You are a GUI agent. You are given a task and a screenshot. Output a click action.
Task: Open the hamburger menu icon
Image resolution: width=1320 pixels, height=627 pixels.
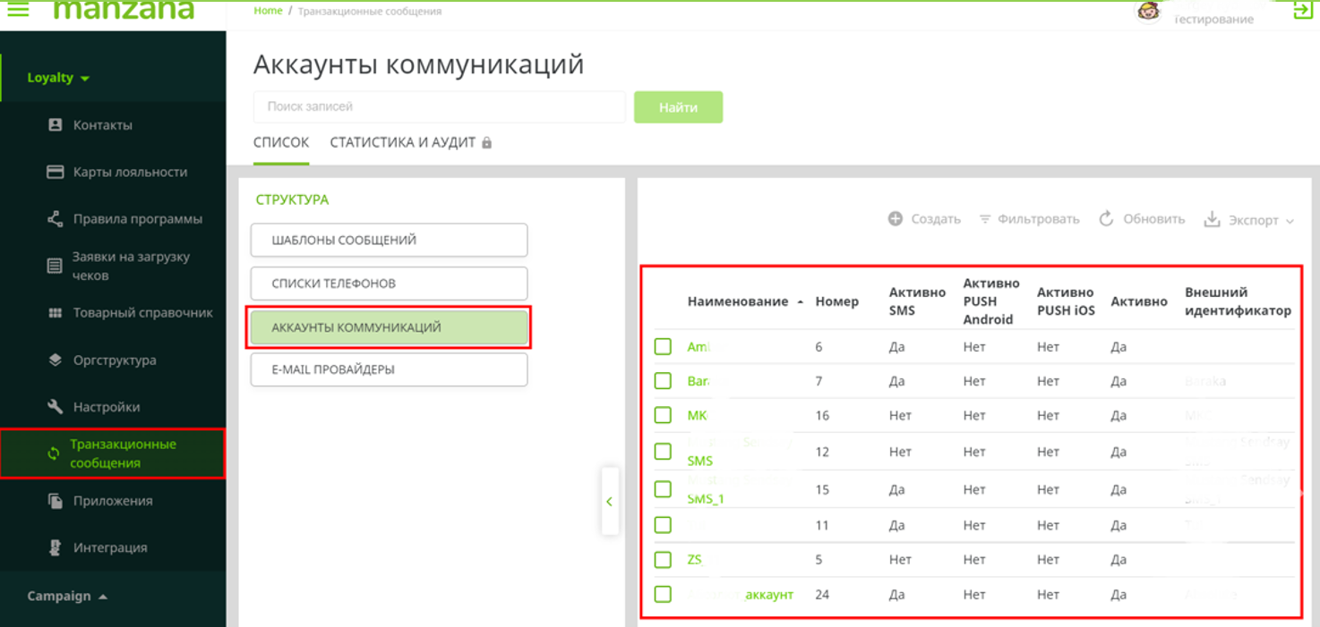(18, 10)
